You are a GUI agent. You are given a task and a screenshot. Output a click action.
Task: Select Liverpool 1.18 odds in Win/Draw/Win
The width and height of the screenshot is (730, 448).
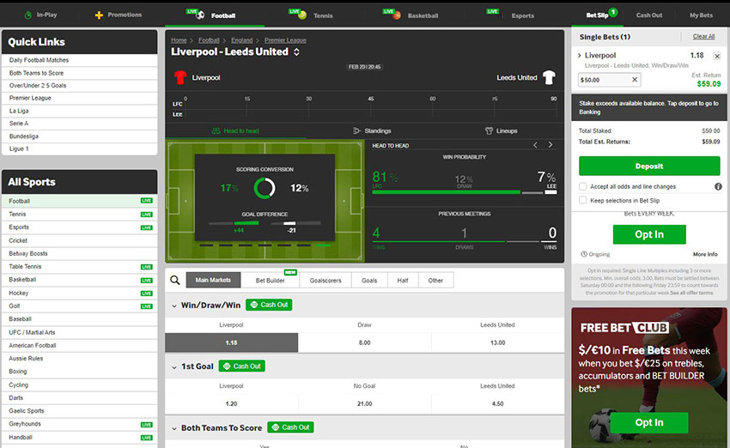[x=231, y=342]
